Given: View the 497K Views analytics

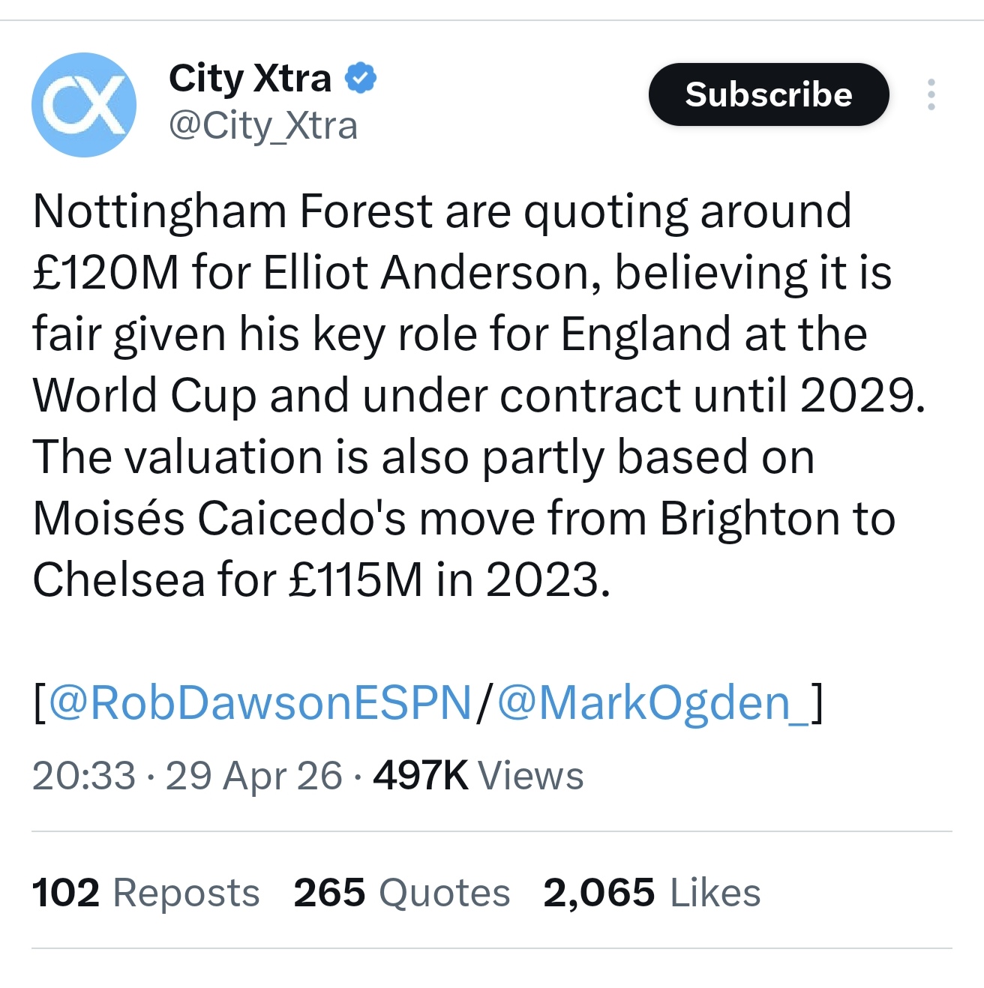Looking at the screenshot, I should pyautogui.click(x=478, y=775).
